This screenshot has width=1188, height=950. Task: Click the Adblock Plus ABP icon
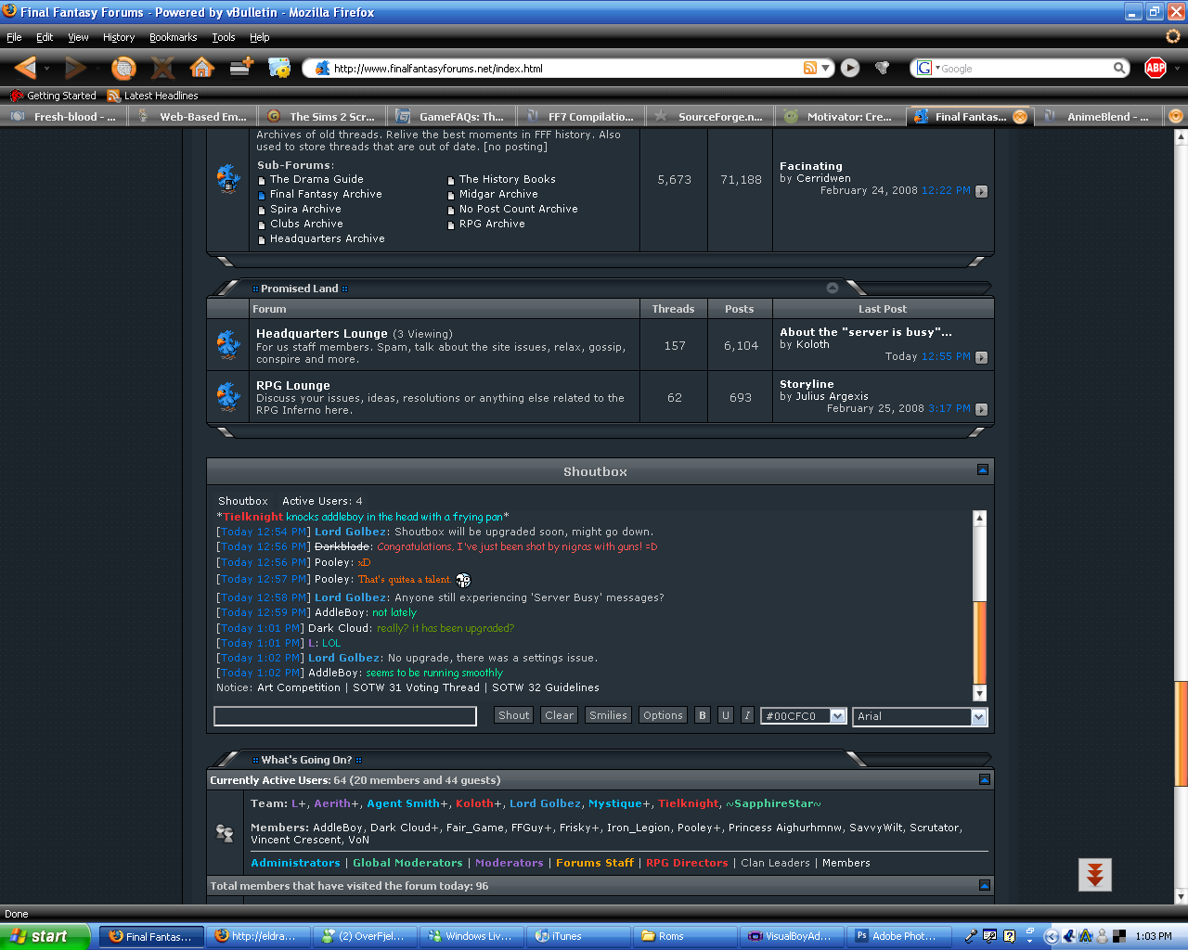(x=1156, y=68)
